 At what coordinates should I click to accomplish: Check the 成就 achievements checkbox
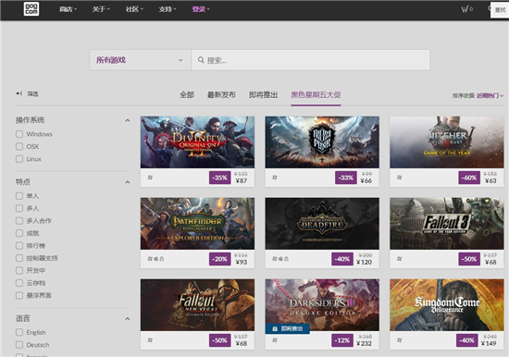19,233
